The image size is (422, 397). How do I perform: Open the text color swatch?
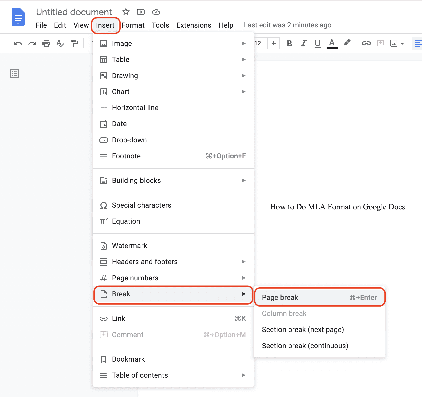332,43
